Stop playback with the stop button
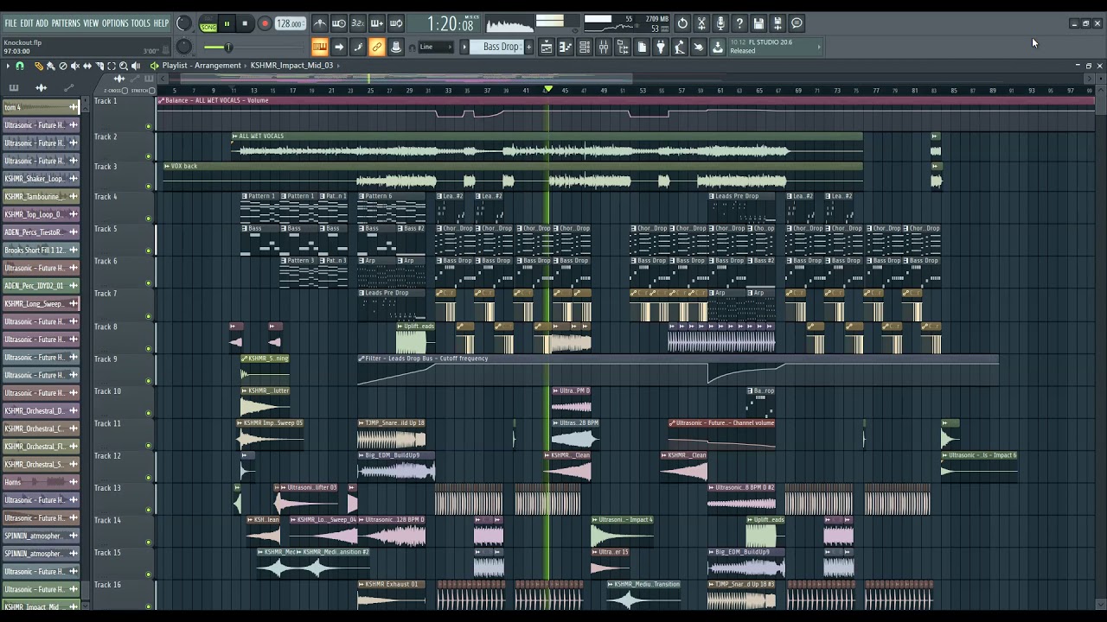The image size is (1107, 622). [245, 24]
